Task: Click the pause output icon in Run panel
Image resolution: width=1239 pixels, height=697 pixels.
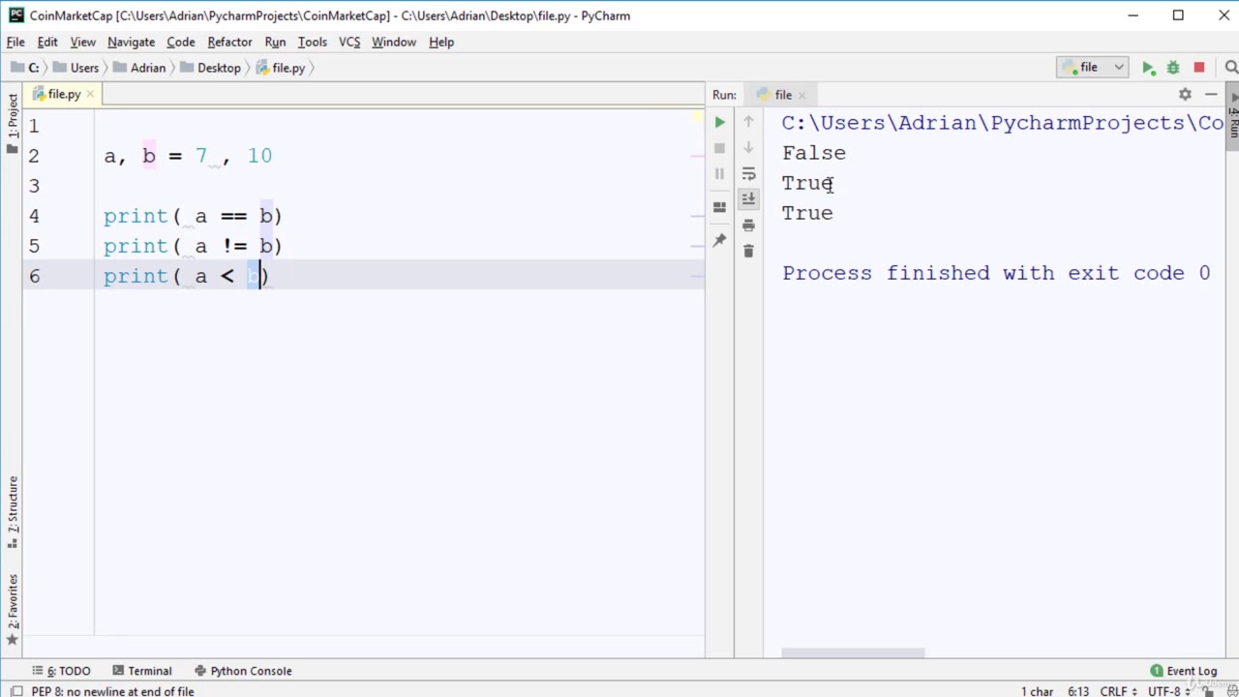Action: pyautogui.click(x=719, y=174)
